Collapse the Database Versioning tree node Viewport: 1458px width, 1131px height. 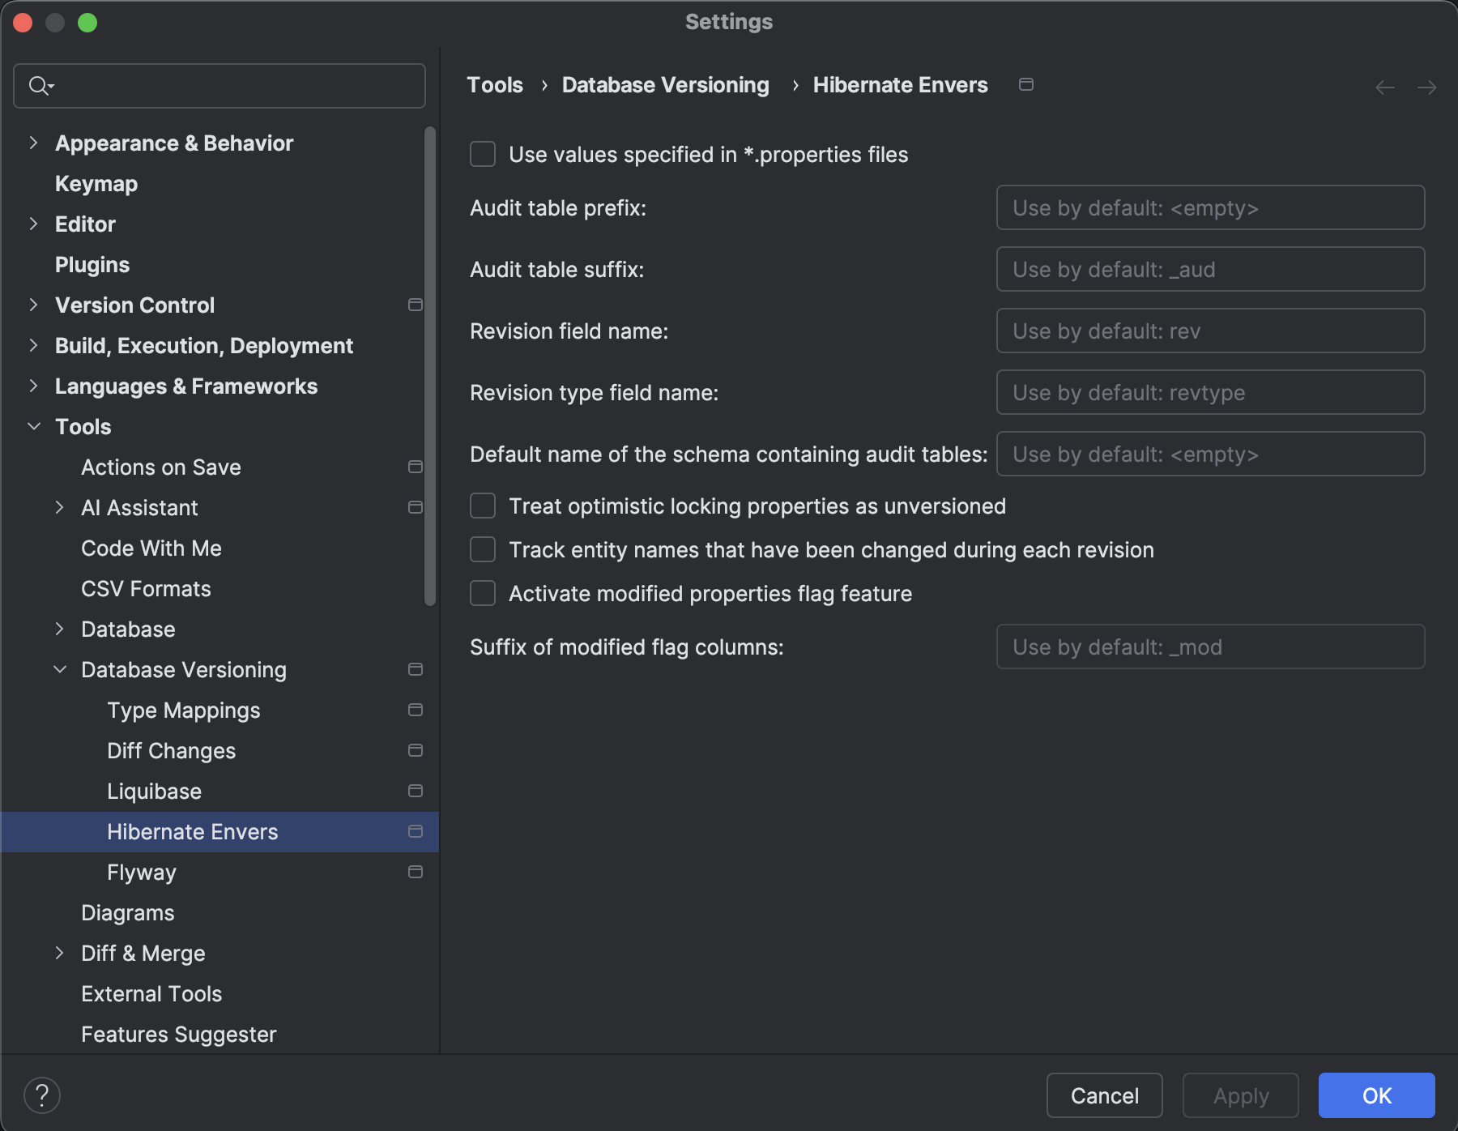[60, 669]
